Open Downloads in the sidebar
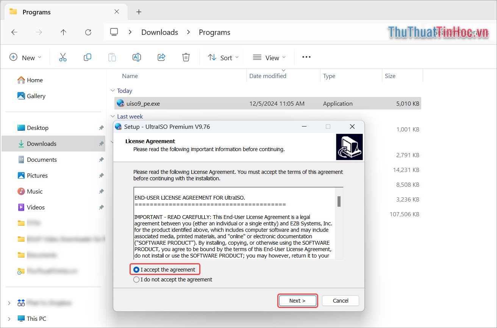 tap(53, 144)
